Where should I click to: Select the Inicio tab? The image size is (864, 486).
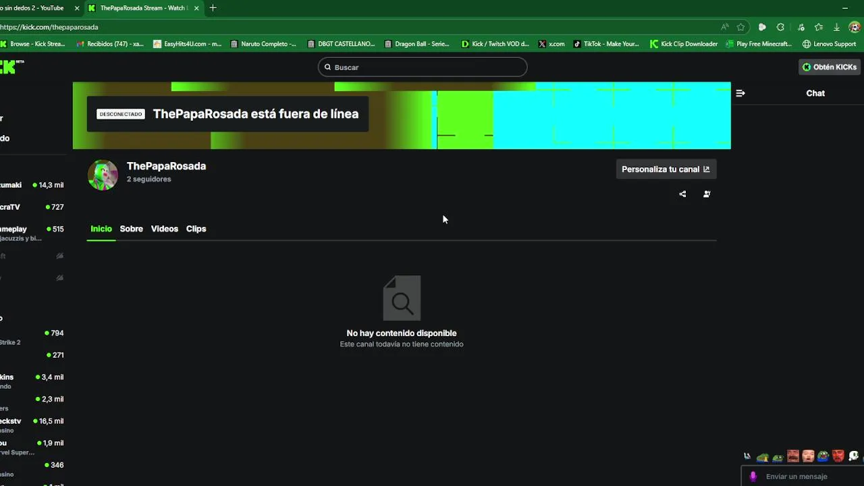pyautogui.click(x=101, y=229)
